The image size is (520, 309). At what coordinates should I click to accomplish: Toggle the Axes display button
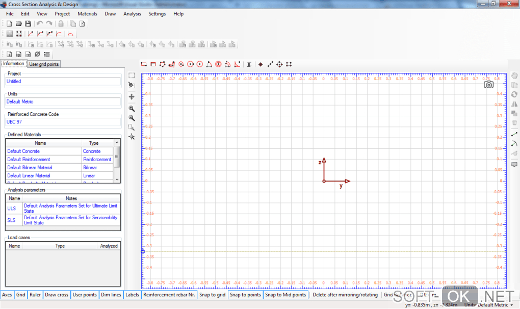(x=7, y=295)
